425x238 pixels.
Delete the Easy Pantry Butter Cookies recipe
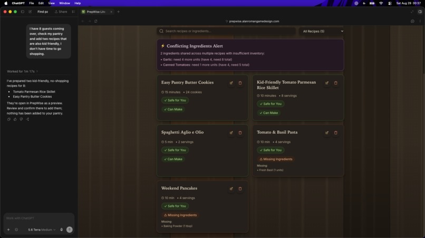pos(240,83)
